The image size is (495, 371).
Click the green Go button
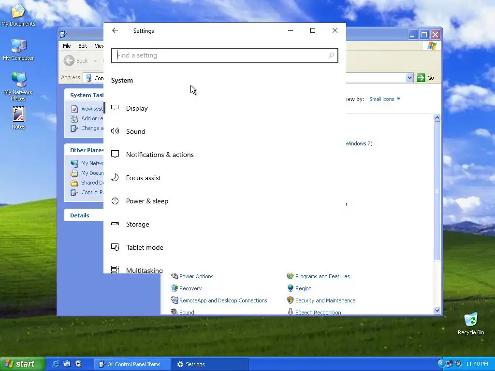click(425, 78)
